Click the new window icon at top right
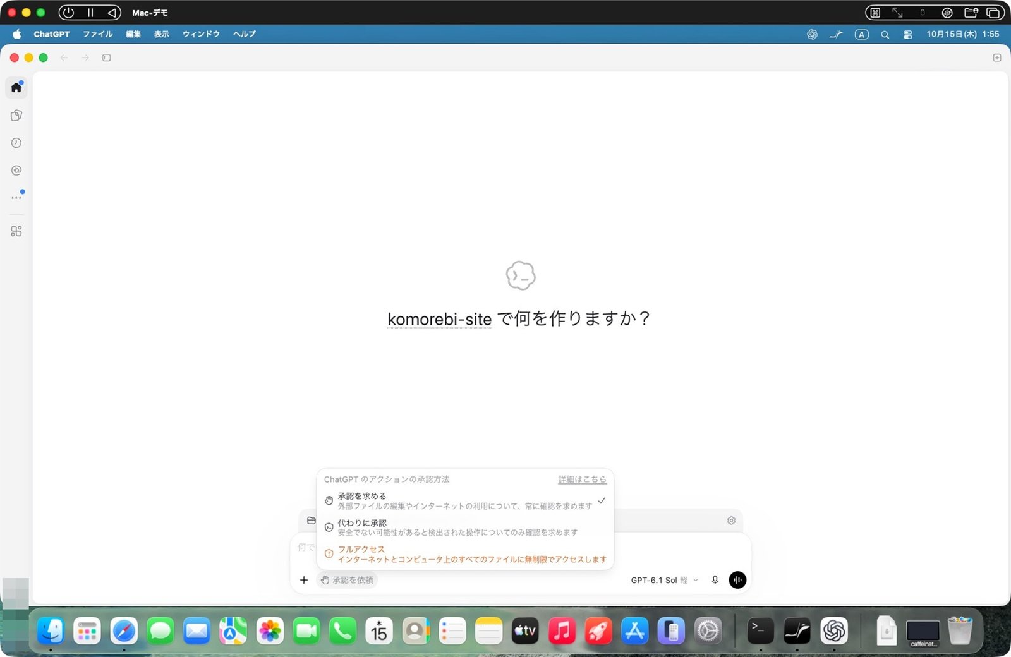The width and height of the screenshot is (1011, 657). (x=997, y=57)
